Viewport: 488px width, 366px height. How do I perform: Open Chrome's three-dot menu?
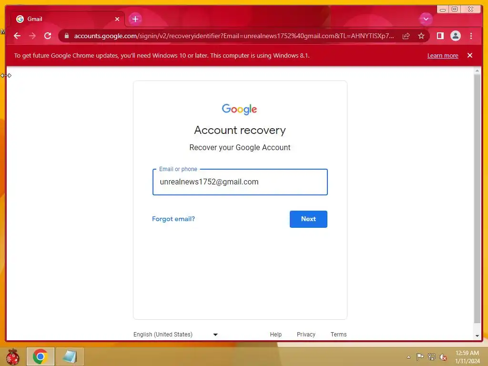pyautogui.click(x=471, y=36)
